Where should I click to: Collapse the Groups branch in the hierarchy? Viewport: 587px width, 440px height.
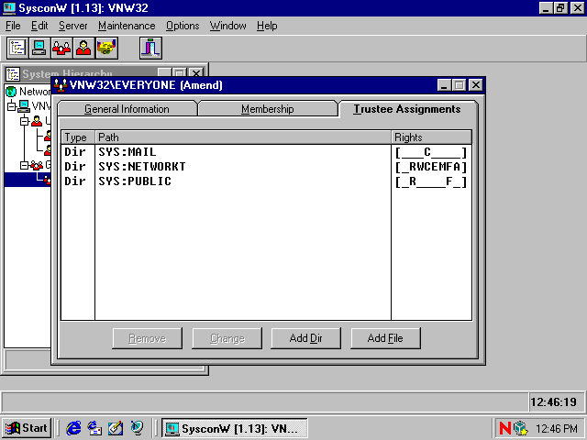tap(25, 165)
